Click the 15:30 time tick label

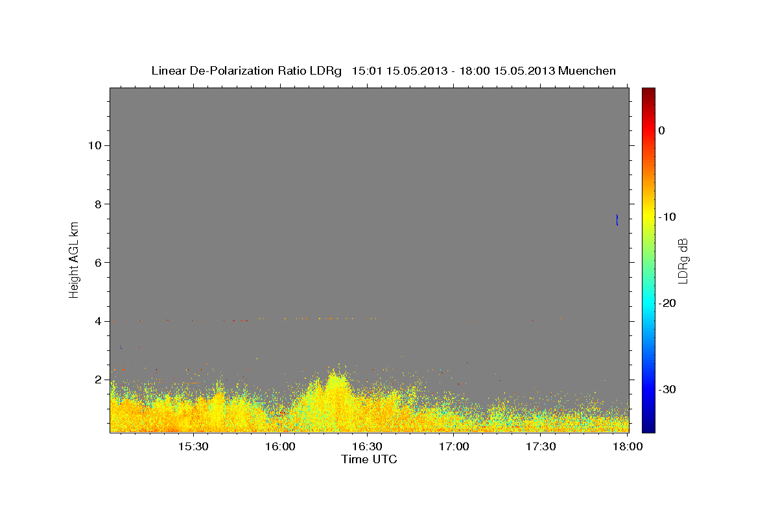click(193, 447)
